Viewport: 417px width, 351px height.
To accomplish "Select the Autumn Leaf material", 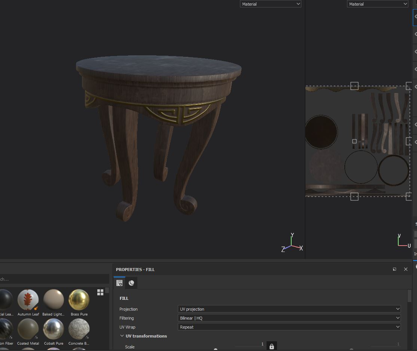I will 28,300.
